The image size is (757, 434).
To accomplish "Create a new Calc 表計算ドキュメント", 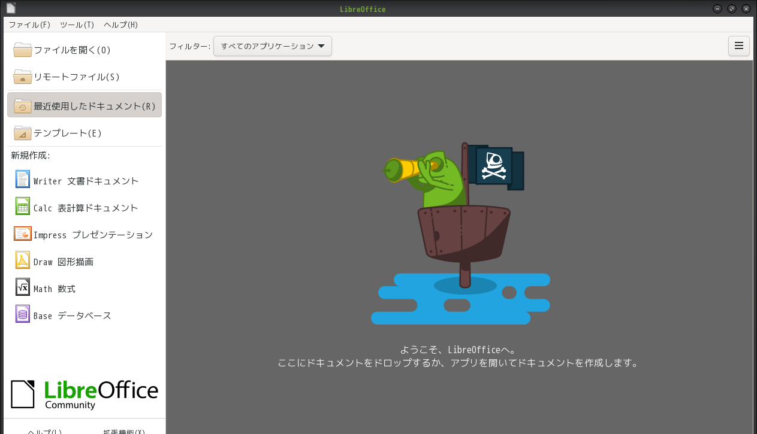I will [x=85, y=208].
